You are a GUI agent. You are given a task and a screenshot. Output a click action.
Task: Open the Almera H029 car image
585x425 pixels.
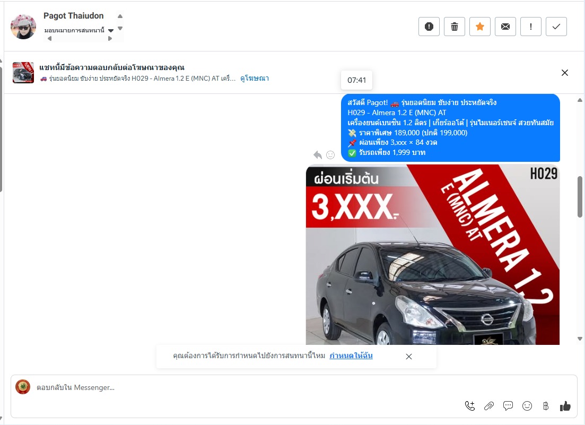[x=433, y=255]
